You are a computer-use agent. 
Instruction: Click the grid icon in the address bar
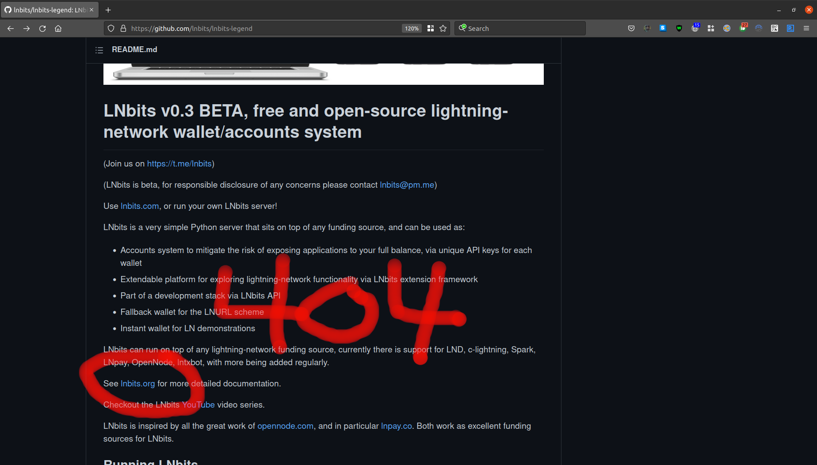click(x=431, y=28)
